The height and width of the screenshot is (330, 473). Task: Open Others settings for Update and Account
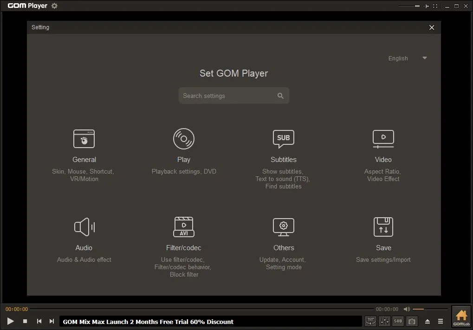coord(283,227)
